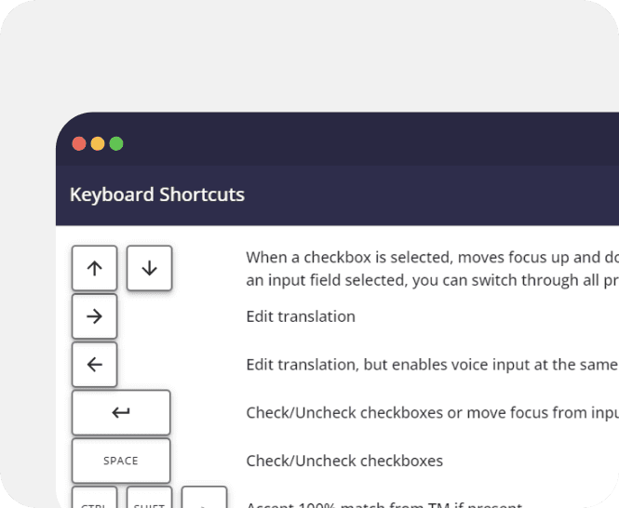
Task: Click the CTRL key icon
Action: (94, 498)
